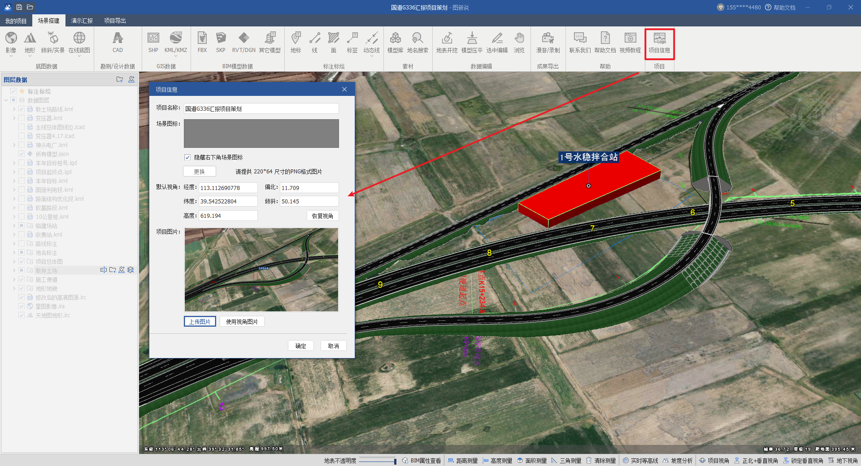Viewport: 861px width, 466px height.
Task: Uncheck the 星图影像.lra layer checkbox
Action: click(x=22, y=306)
